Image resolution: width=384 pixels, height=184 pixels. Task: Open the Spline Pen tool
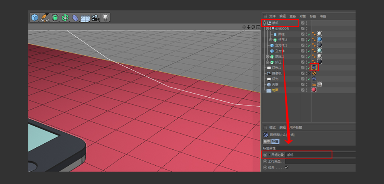[45, 18]
